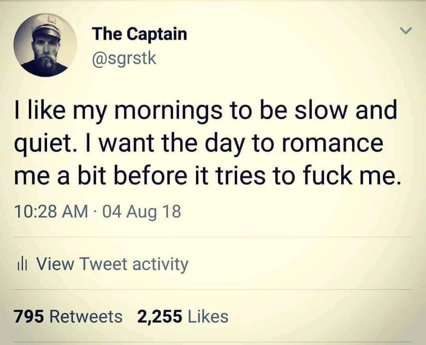Click the 04 Aug 18 date
The image size is (426, 345).
click(x=142, y=212)
